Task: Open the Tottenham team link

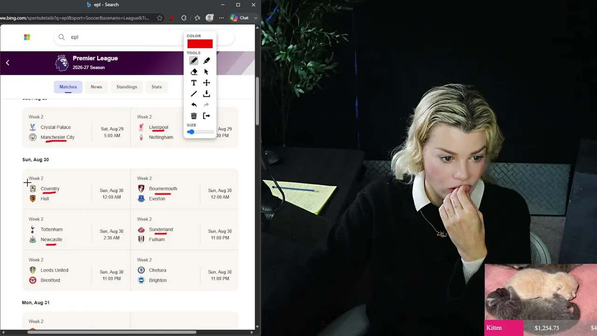Action: [51, 229]
